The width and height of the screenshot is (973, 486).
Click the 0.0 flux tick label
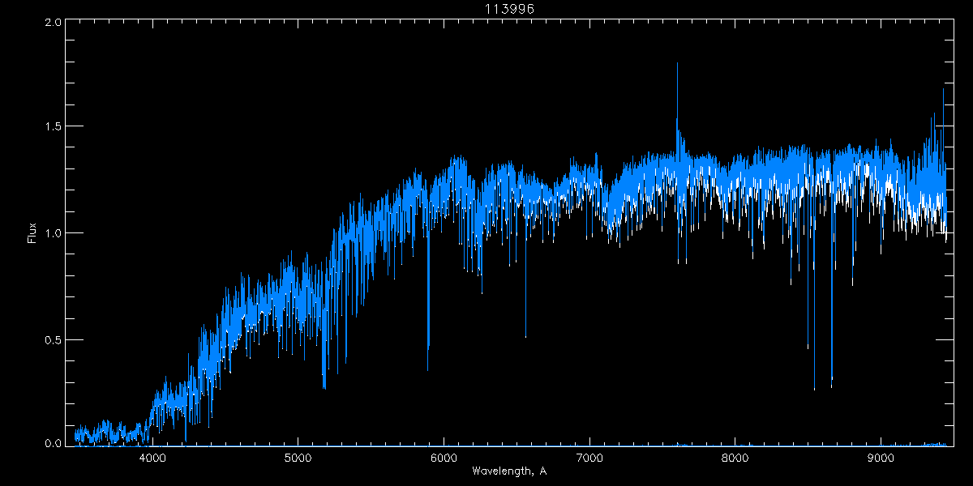(x=53, y=444)
